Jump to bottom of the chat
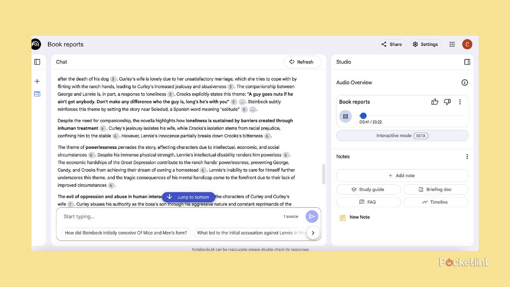Image resolution: width=510 pixels, height=287 pixels. point(189,197)
